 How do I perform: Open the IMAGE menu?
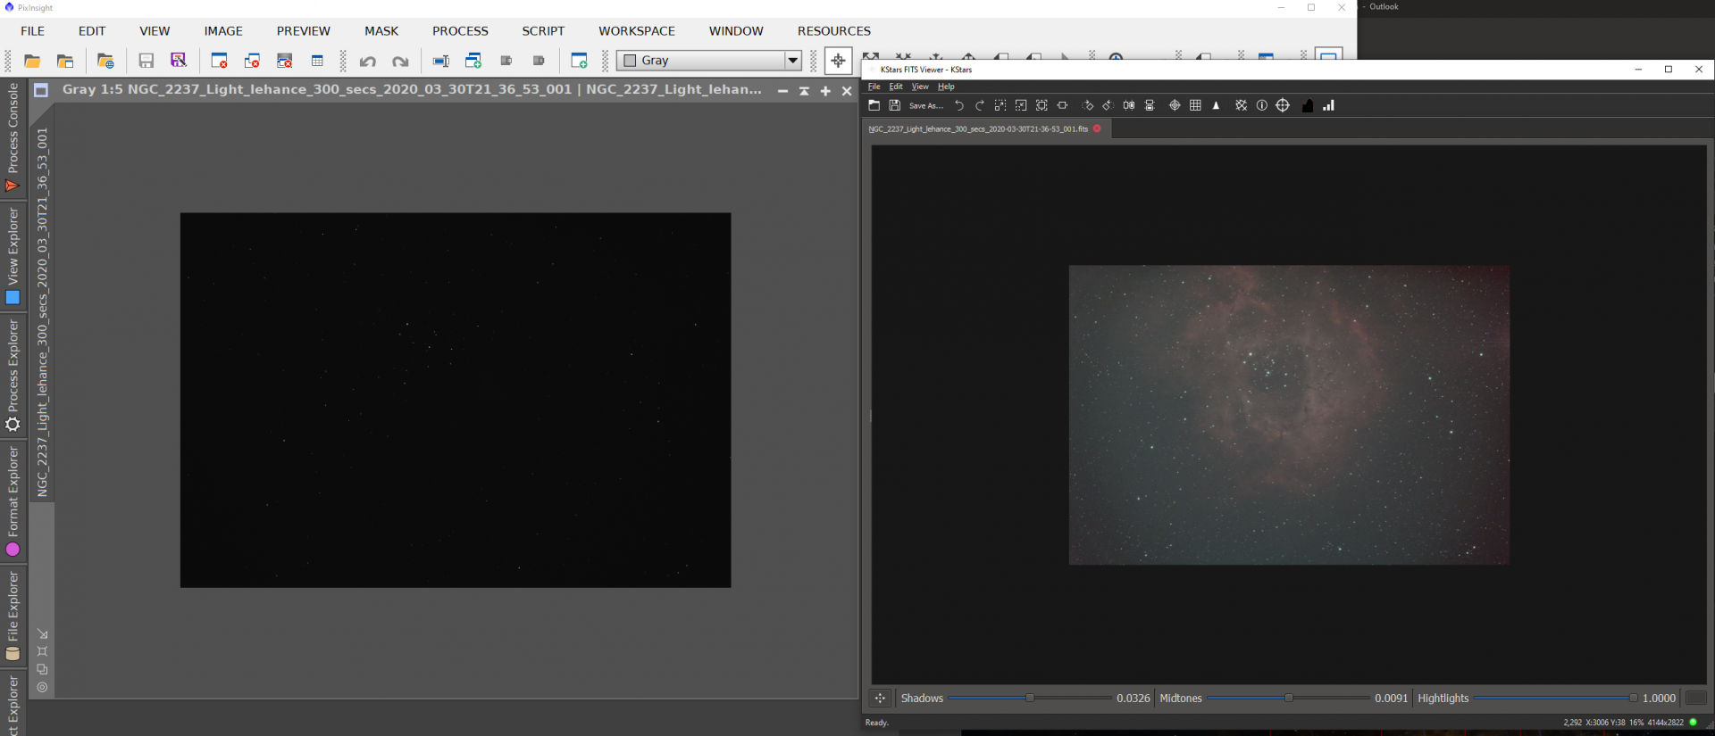pos(223,30)
